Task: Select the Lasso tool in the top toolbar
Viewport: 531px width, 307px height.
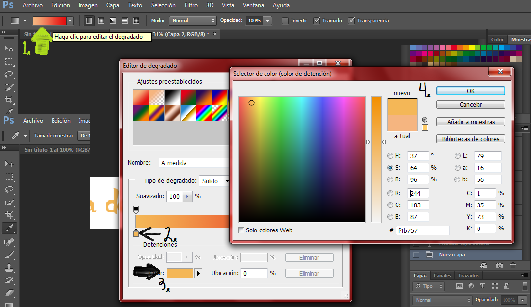Action: pos(9,75)
